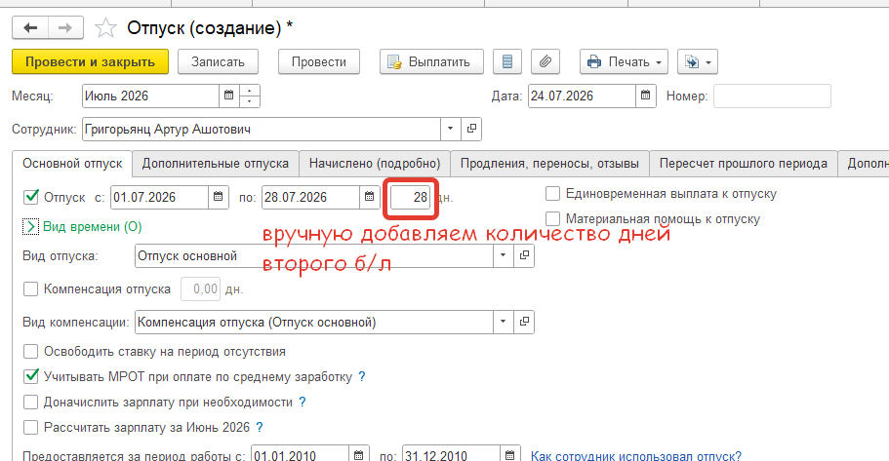The height and width of the screenshot is (461, 889).
Task: Enable Доначислить зарплату при необходимости
Action: (x=30, y=403)
